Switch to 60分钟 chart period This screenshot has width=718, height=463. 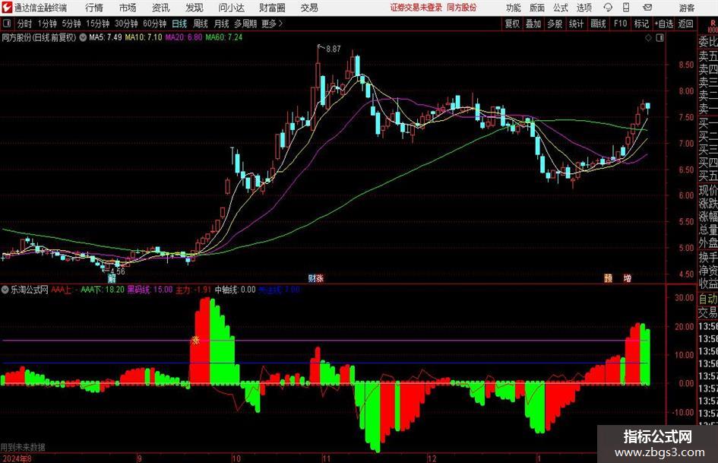(155, 24)
